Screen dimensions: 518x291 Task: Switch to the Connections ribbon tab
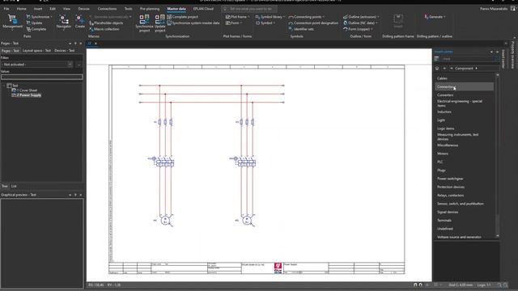point(107,9)
